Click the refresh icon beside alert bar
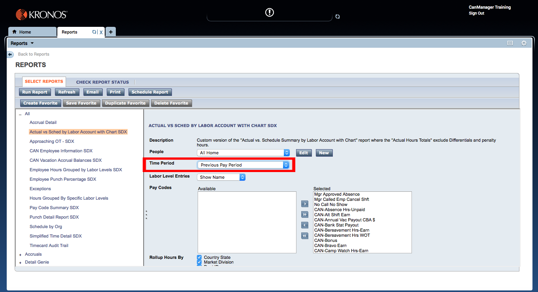Image resolution: width=538 pixels, height=292 pixels. pos(337,17)
